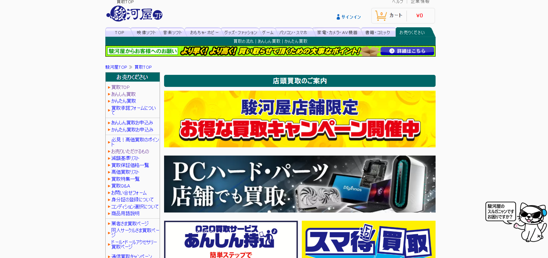Open あんしん買取お申込み sidebar link
Viewport: 548px width, 258px height.
[x=132, y=123]
